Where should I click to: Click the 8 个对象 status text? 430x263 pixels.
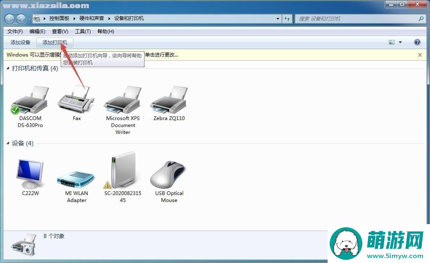pyautogui.click(x=54, y=236)
